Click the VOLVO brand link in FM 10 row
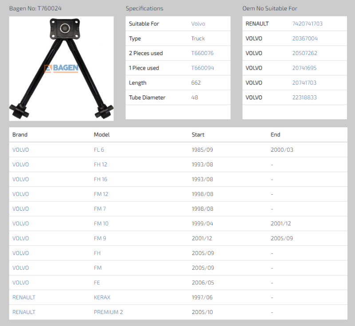Image resolution: width=355 pixels, height=326 pixels. (20, 224)
